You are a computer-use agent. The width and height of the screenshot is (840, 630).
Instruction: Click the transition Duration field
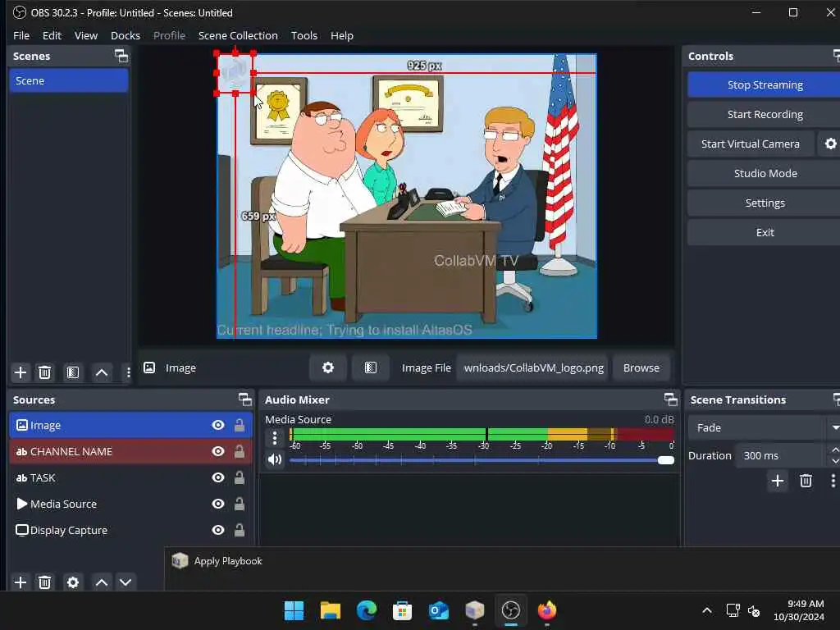tap(781, 455)
